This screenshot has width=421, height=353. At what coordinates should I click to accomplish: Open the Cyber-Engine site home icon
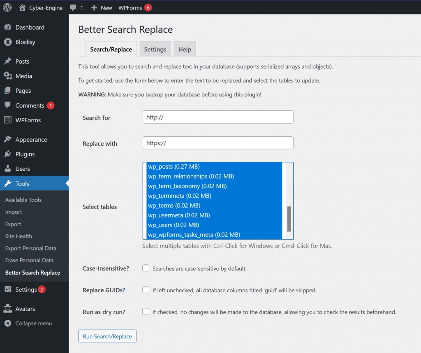[23, 7]
